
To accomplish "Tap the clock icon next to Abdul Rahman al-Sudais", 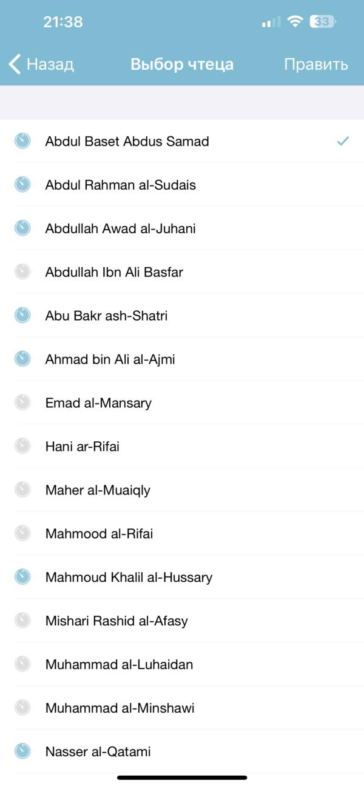I will pos(22,185).
